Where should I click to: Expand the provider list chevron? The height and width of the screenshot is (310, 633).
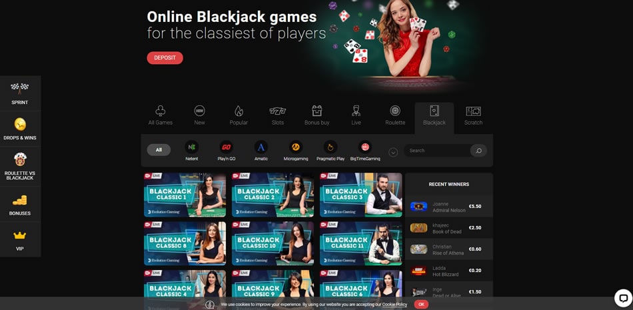[393, 152]
